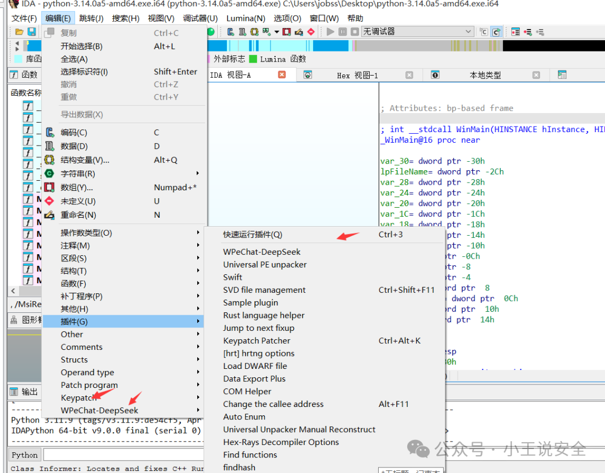
Task: Click the create array toolbar icon
Action: 287,31
